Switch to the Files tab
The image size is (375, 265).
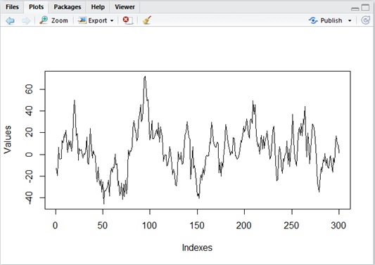tap(12, 7)
